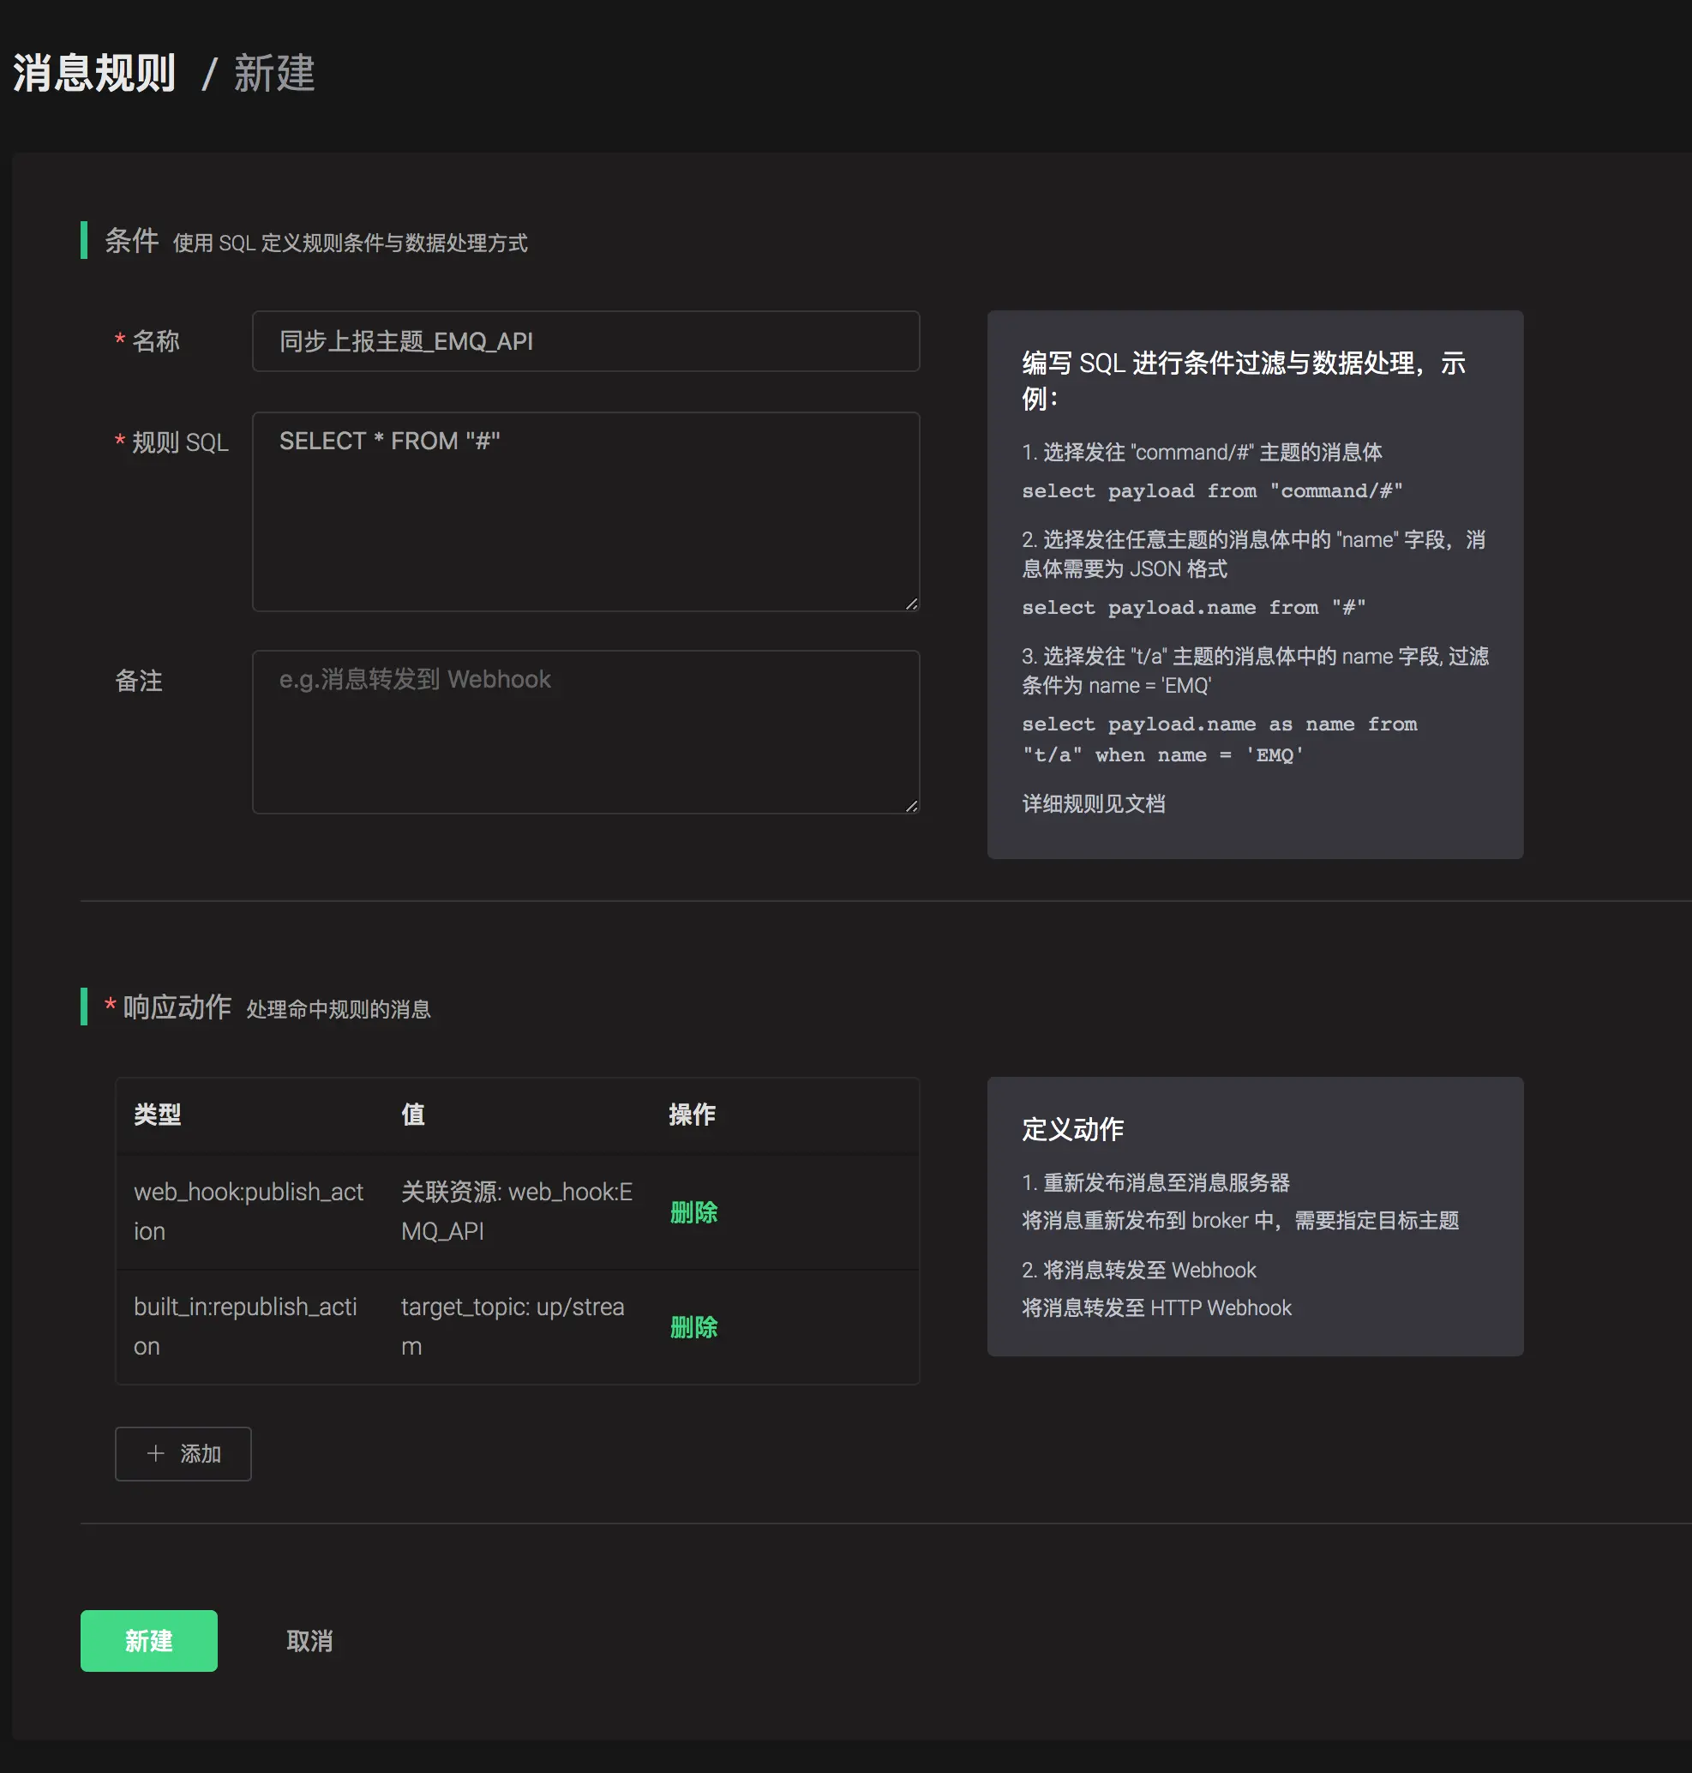Click the select payload.name example code
This screenshot has height=1773, width=1692.
point(1193,607)
